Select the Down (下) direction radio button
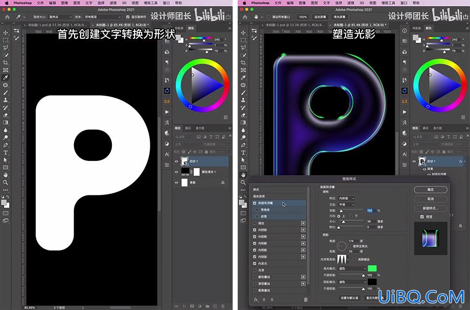 352,216
